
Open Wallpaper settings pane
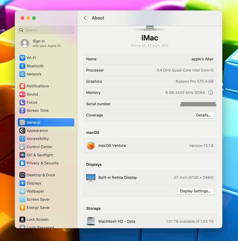46,191
